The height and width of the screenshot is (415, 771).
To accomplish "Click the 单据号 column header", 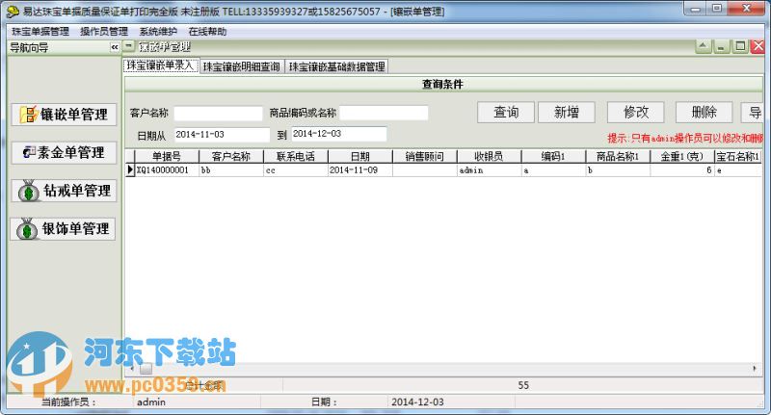I will click(167, 157).
